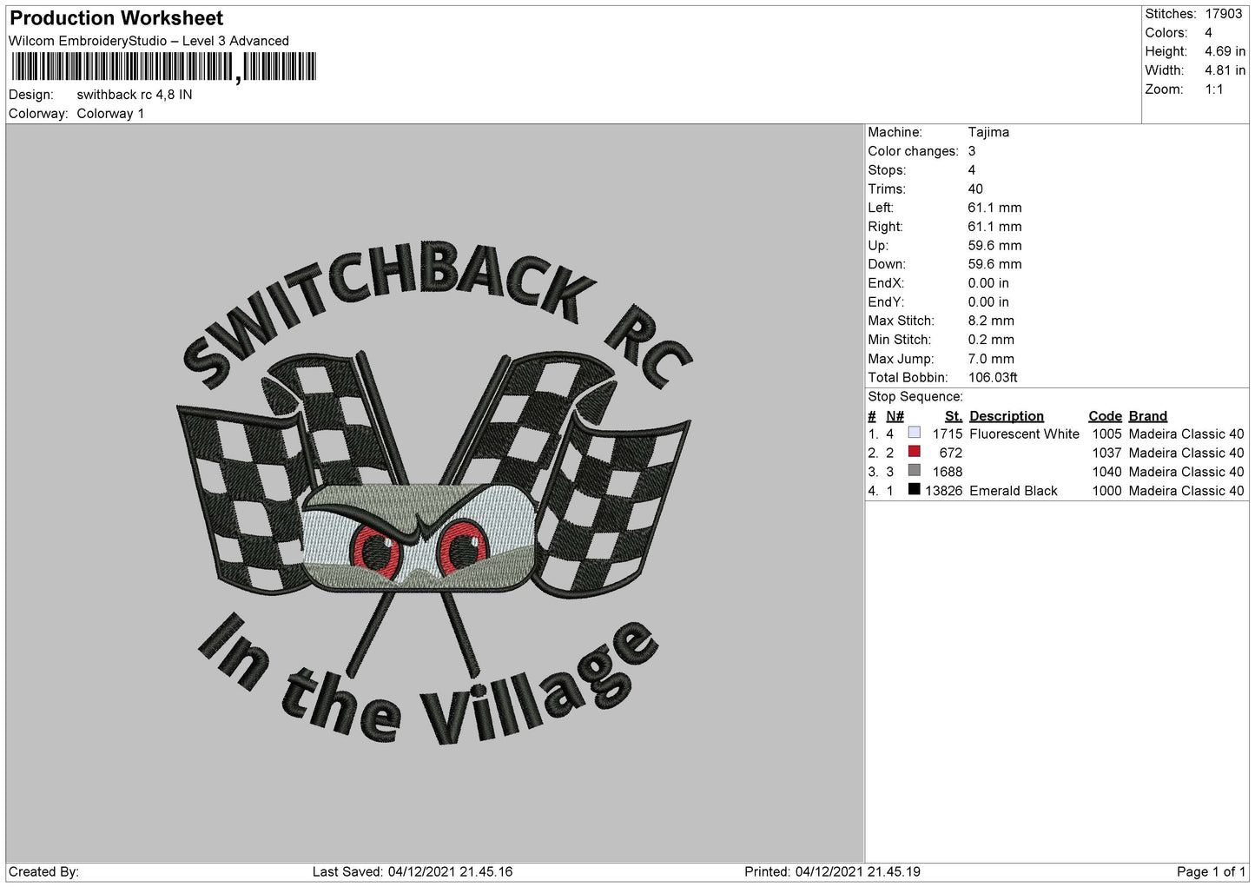This screenshot has width=1255, height=887.
Task: Click the height value '4.69 in'
Action: click(x=1225, y=51)
